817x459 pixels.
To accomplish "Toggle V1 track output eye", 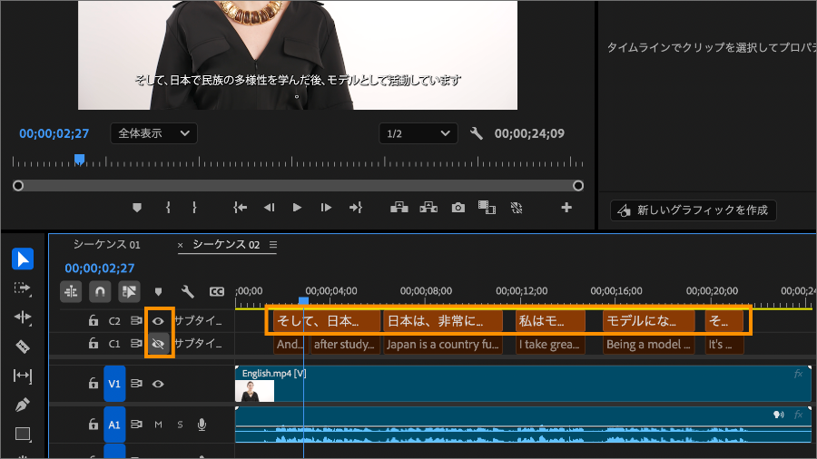I will pos(158,384).
